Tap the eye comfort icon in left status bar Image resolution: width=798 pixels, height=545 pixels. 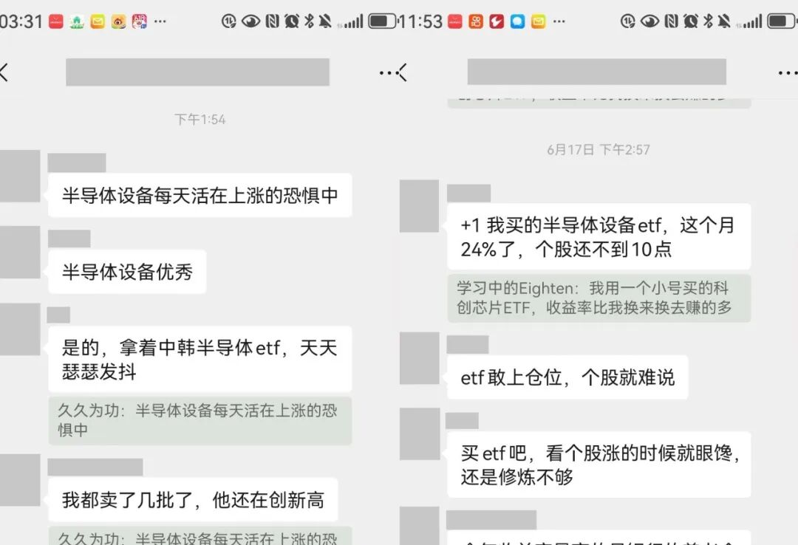coord(251,21)
